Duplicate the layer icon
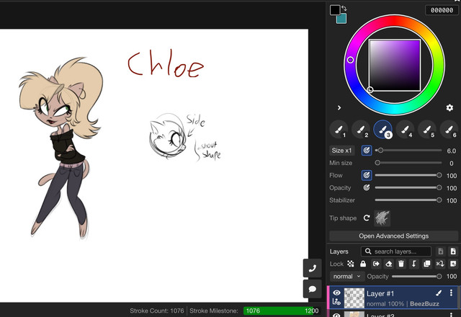Image resolution: width=461 pixels, height=317 pixels. (427, 264)
